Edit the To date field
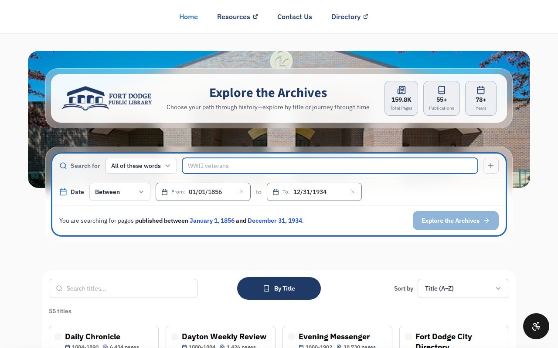Screen dimensions: 558x348 coord(314,192)
